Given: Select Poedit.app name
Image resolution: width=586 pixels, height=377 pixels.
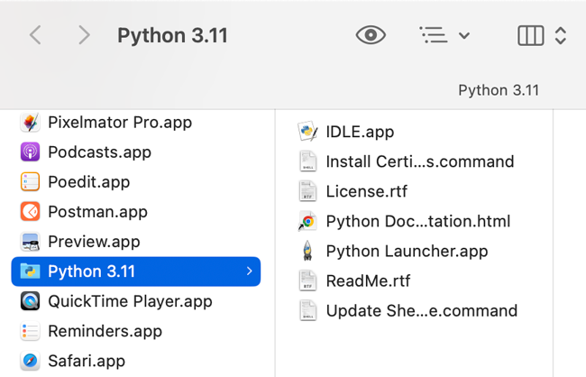Looking at the screenshot, I should tap(89, 182).
